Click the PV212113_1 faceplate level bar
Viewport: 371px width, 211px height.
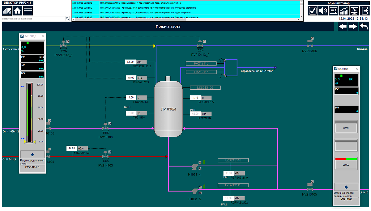coord(29,113)
